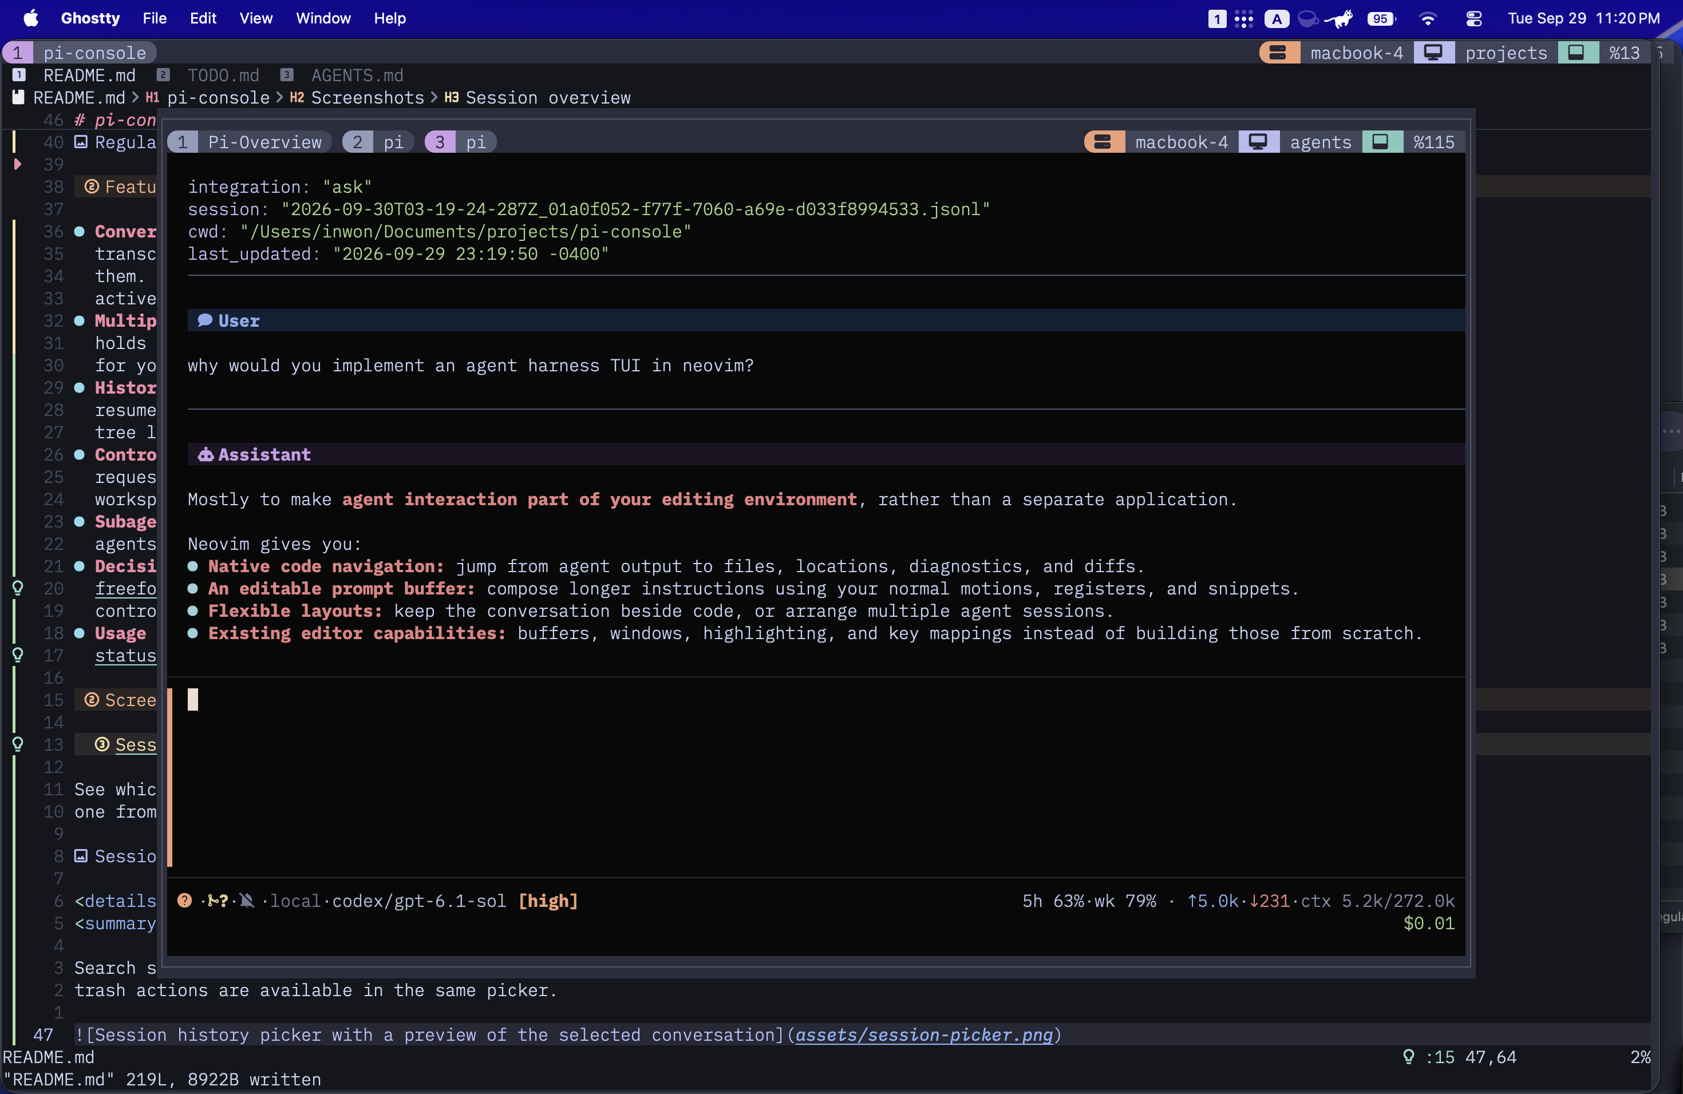This screenshot has width=1683, height=1094.
Task: Click the pane icon beside %13
Action: [x=1577, y=53]
